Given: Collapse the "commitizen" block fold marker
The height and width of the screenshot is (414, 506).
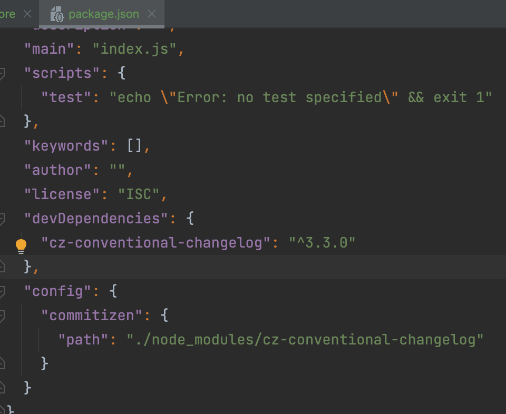Looking at the screenshot, I should click(2, 316).
